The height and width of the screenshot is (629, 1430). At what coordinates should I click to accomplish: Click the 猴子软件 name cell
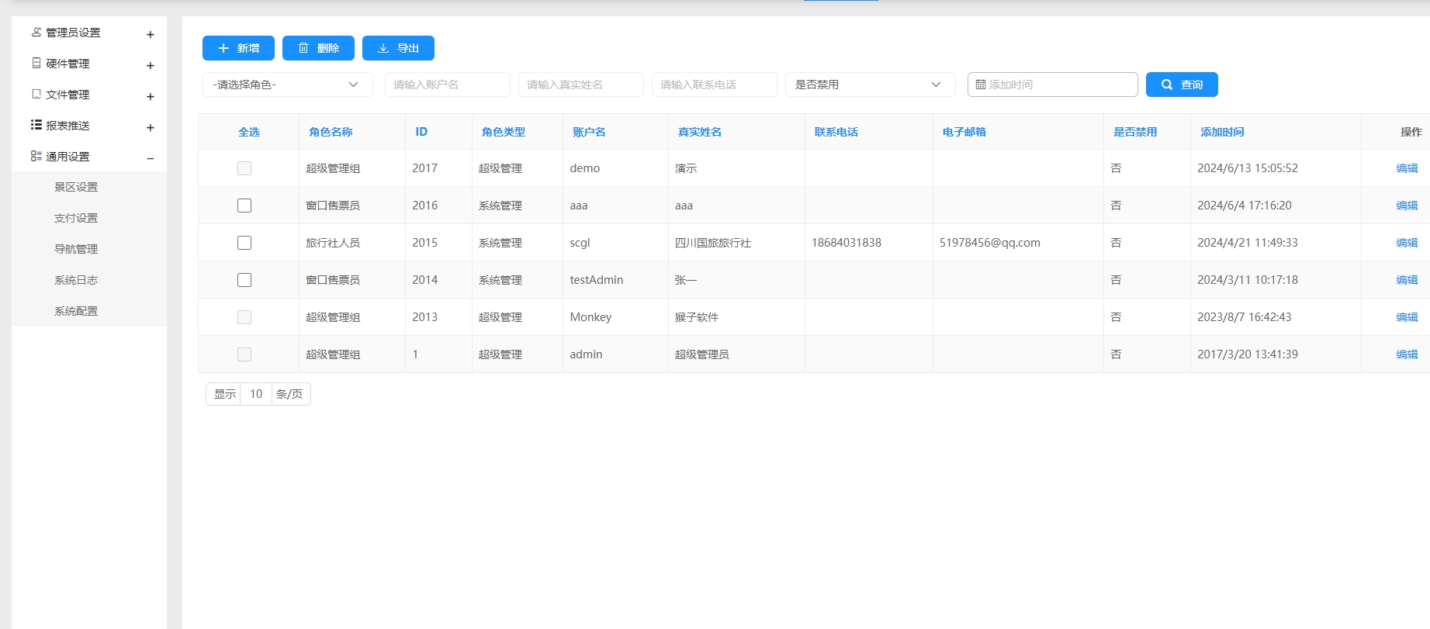(x=697, y=317)
